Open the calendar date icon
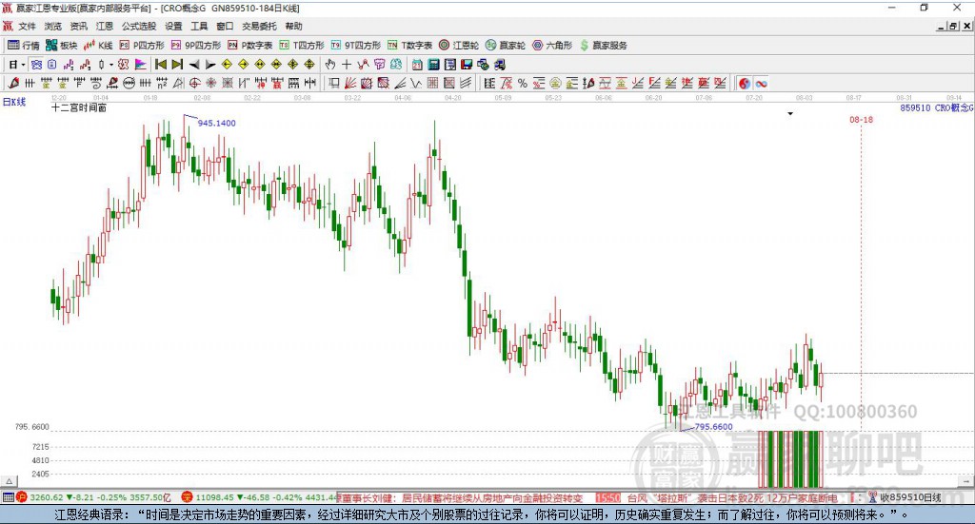 (x=417, y=65)
